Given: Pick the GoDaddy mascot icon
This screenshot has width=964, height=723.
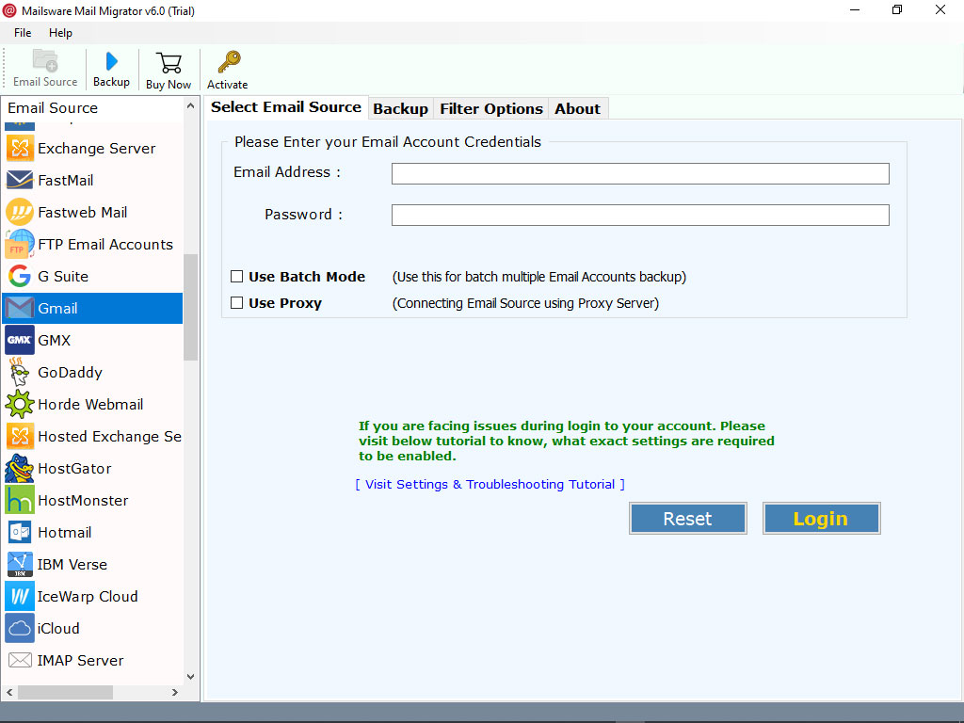Looking at the screenshot, I should pyautogui.click(x=20, y=372).
